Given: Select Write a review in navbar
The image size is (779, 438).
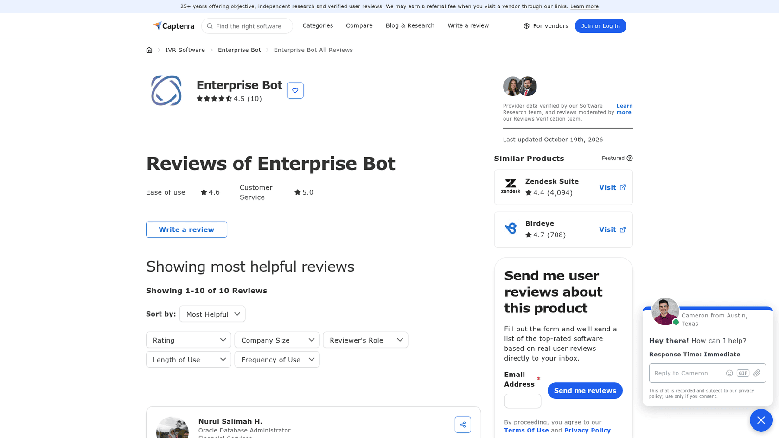Looking at the screenshot, I should (x=468, y=25).
